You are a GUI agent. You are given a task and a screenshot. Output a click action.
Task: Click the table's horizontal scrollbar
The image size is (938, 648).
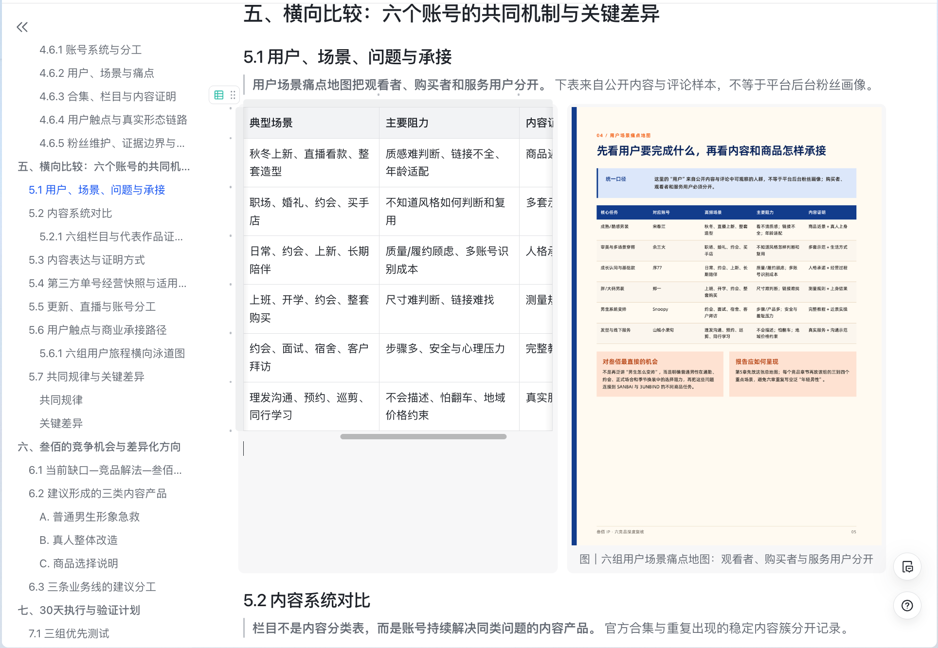point(423,436)
